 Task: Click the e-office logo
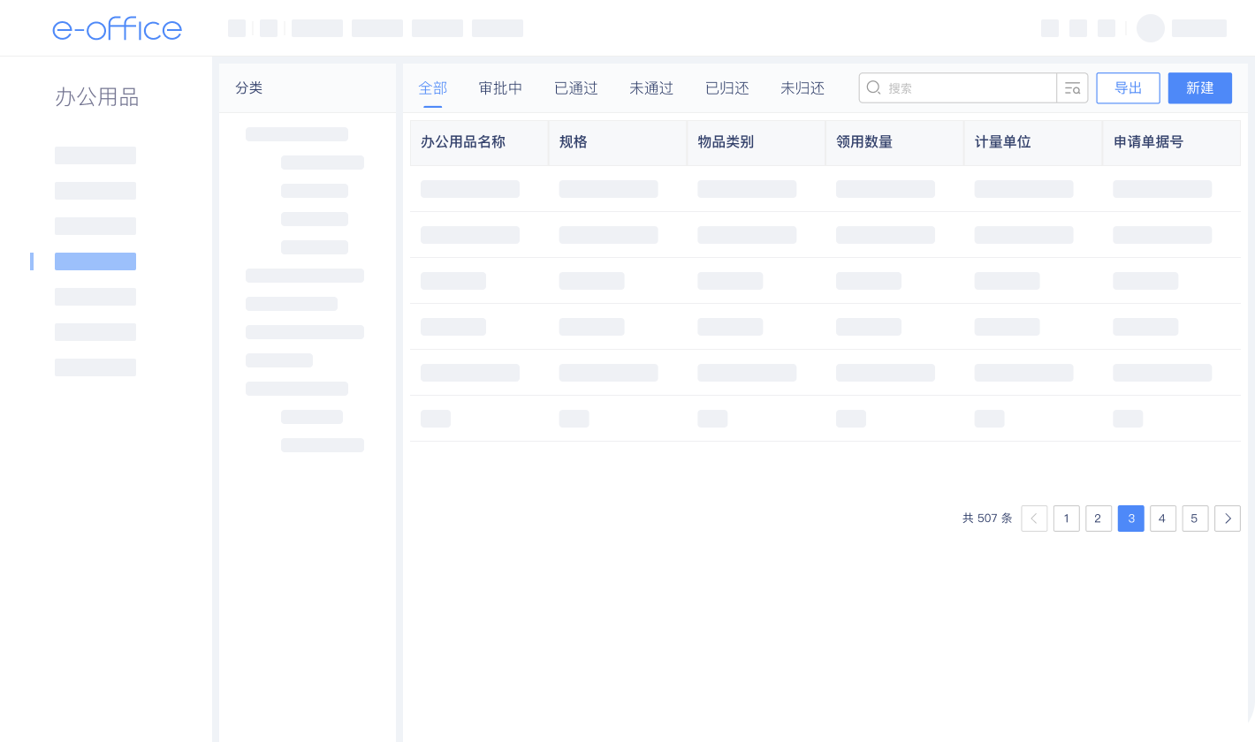117,28
